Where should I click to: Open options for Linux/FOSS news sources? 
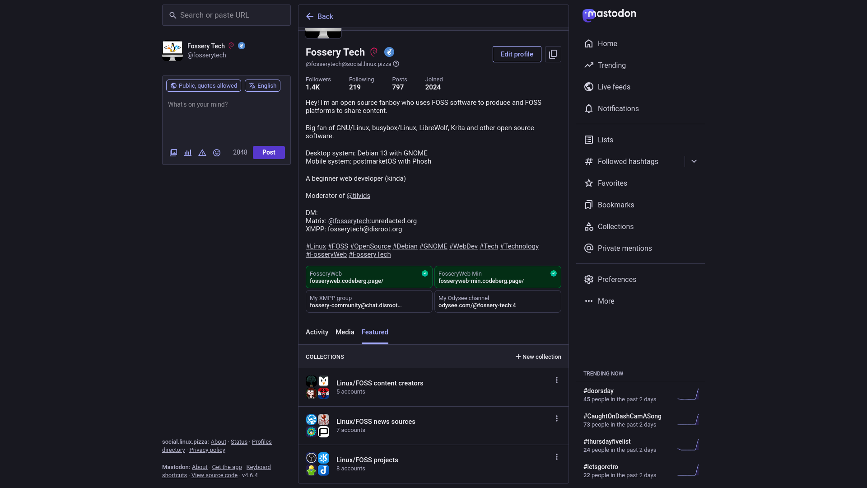pyautogui.click(x=556, y=418)
